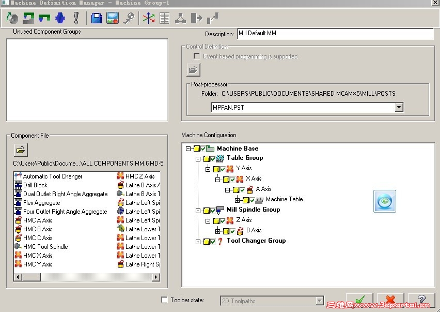Toggle Mill Spindle Group green checkbox

point(213,211)
